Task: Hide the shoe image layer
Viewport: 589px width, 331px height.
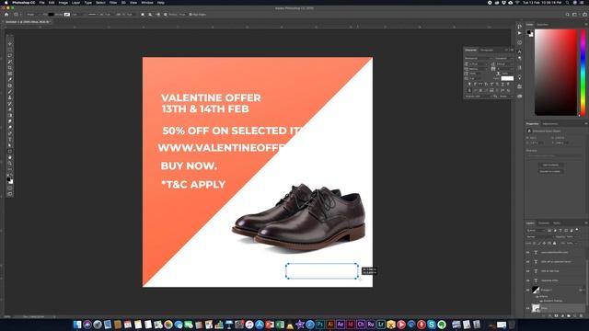Action: point(527,308)
